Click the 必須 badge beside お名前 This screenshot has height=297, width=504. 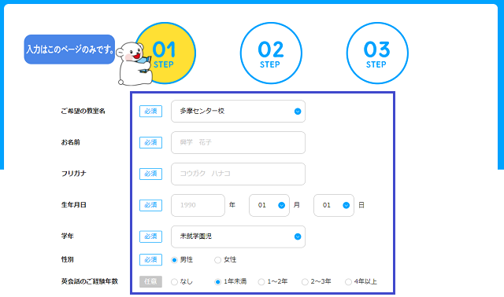tap(150, 142)
